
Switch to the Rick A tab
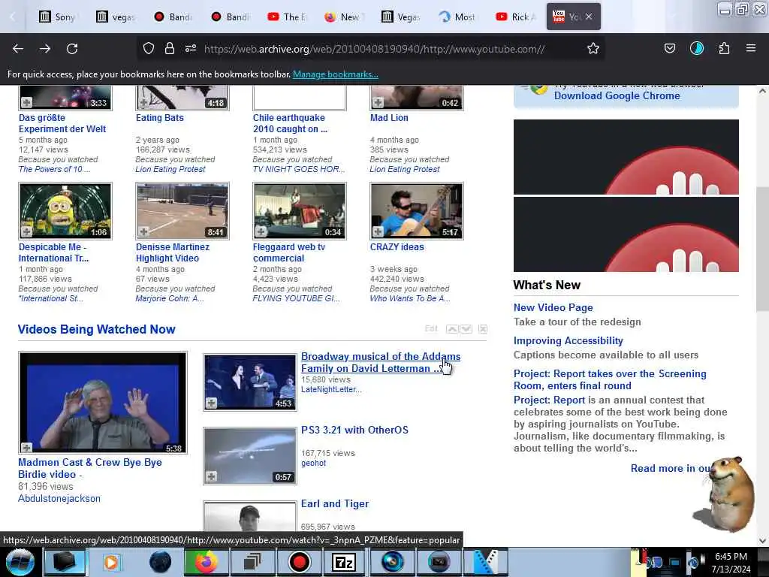coord(515,17)
